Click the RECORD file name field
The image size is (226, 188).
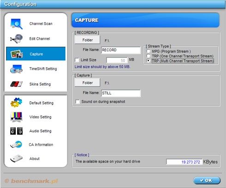[121, 50]
